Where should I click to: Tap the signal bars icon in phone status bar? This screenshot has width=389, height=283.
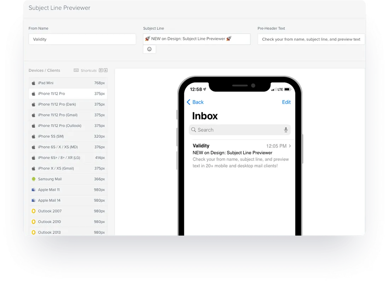[274, 90]
